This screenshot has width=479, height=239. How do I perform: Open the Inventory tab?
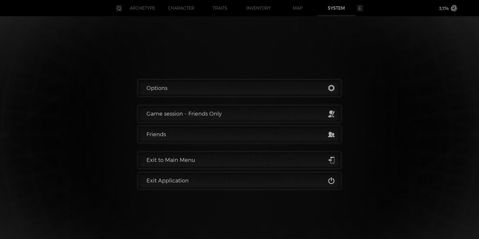point(259,8)
